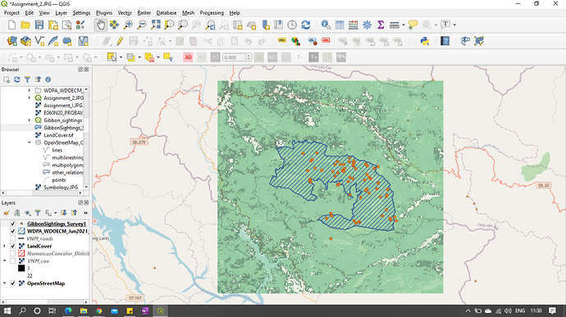
Task: Open the Processing menu
Action: tap(212, 12)
